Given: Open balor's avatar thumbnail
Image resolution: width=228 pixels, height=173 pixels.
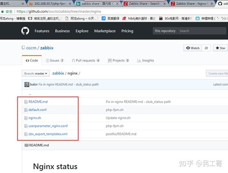Looking at the screenshot, I should 27,84.
